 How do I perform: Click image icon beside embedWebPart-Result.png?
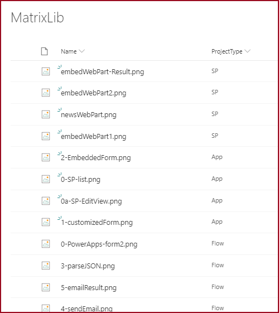46,71
